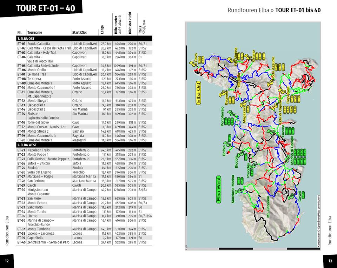Click the "Enfola – Viticcio" tour name
Viewport: 337px width, 268px height.
coord(39,163)
